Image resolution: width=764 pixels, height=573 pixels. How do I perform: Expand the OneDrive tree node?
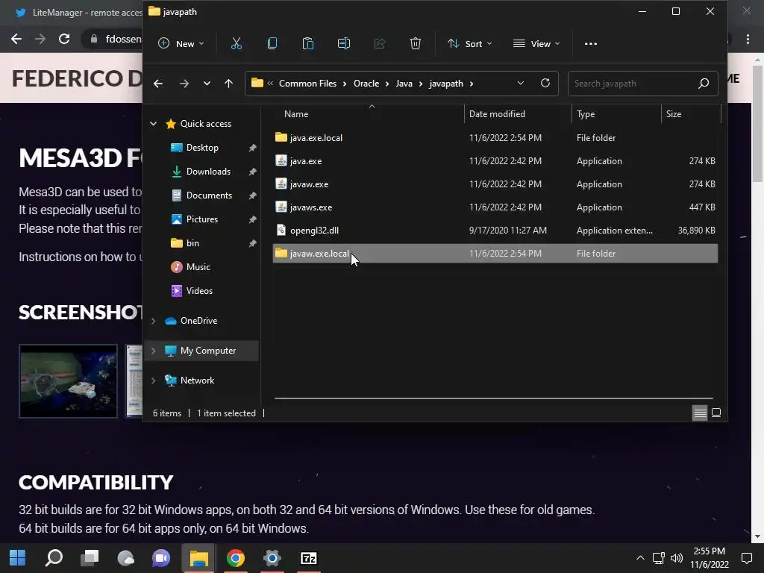(x=154, y=321)
